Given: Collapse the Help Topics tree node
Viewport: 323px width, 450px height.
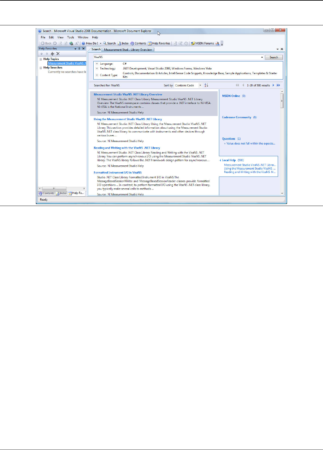Looking at the screenshot, I should (40, 59).
